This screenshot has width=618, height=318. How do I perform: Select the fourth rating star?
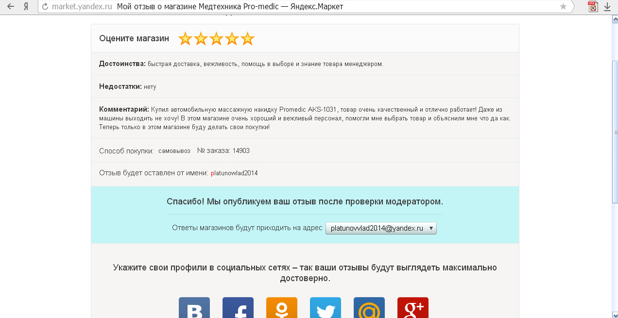232,38
